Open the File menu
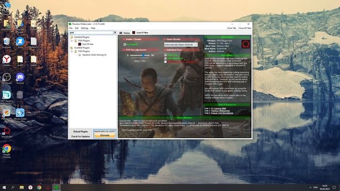This screenshot has width=340, height=191. (71, 28)
